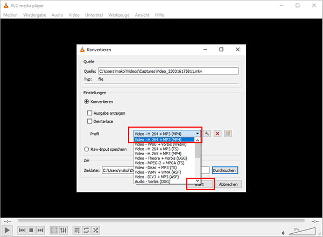Skip to next media track
Screen dimensions: 323x237
point(40,230)
